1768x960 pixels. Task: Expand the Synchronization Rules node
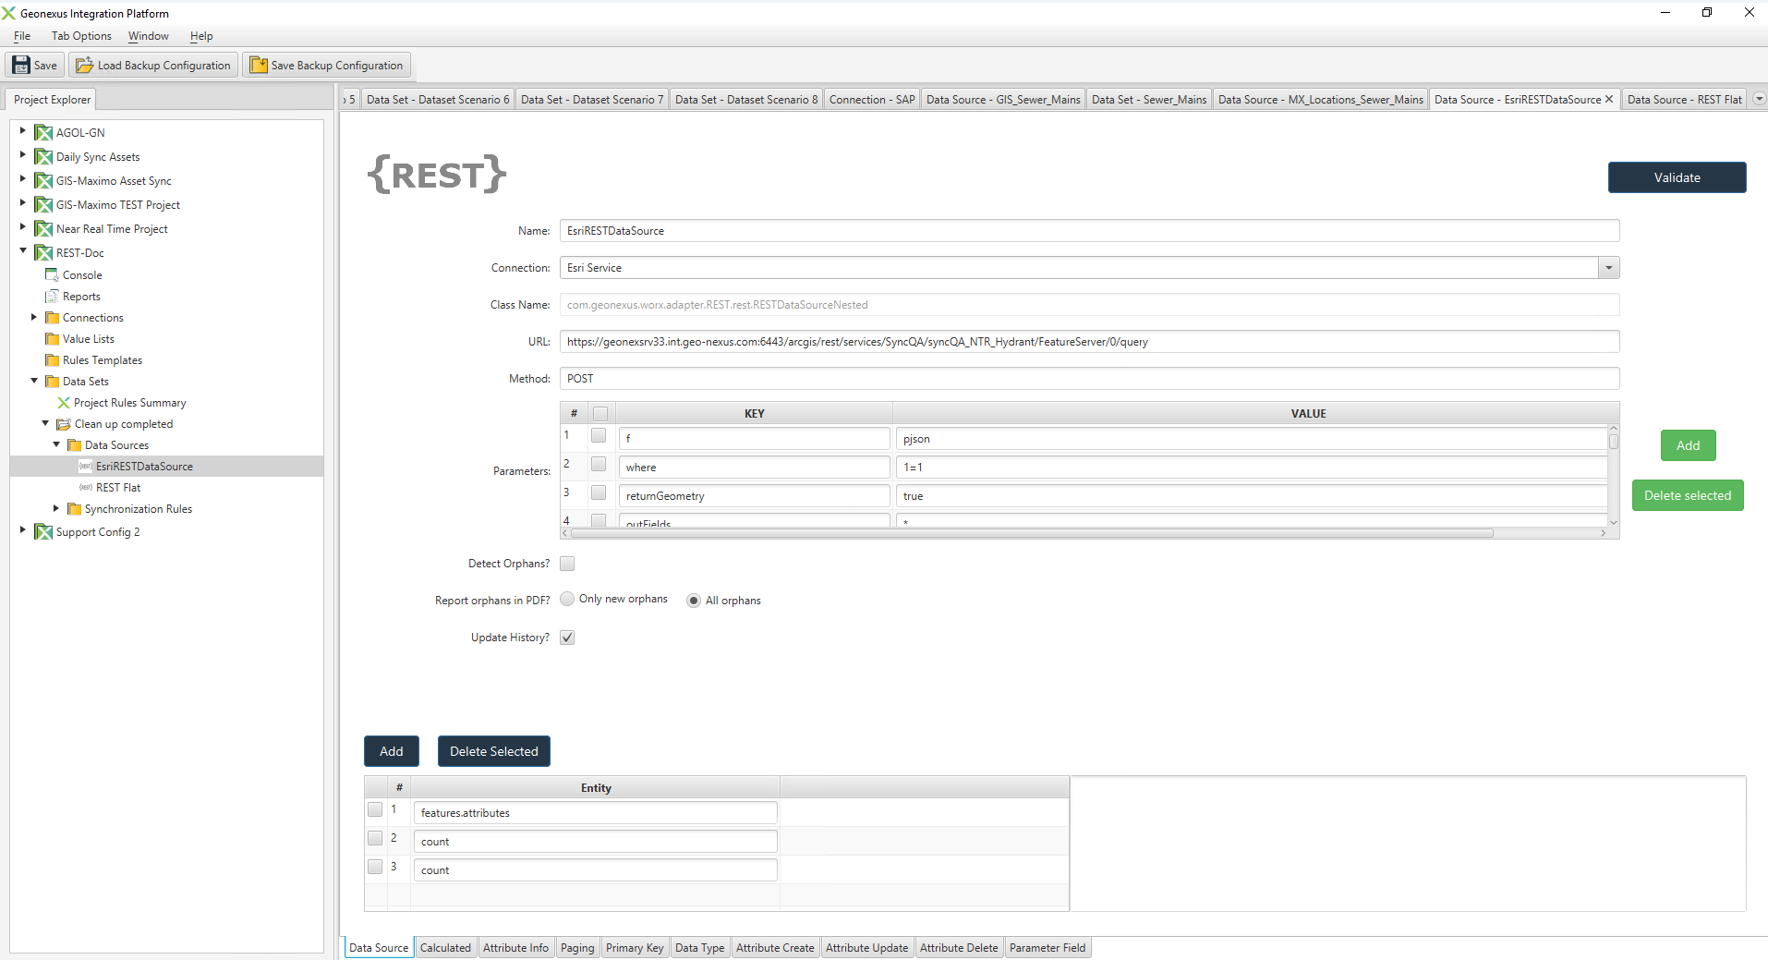[x=56, y=508]
